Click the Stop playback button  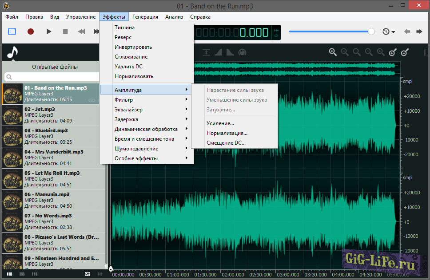pos(65,32)
